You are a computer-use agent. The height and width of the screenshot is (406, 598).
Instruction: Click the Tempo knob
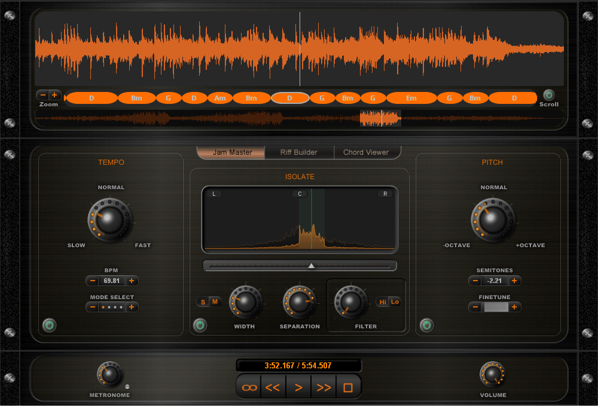(110, 220)
